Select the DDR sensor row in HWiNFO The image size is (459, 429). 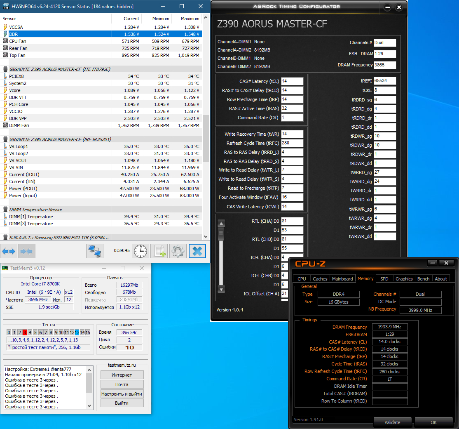pyautogui.click(x=101, y=34)
